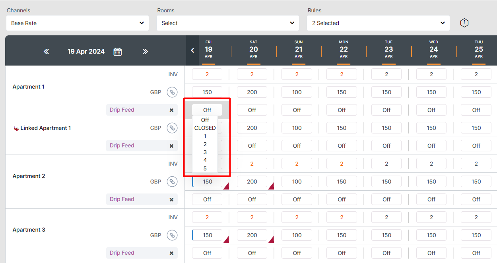Click Drip Feed label under Apartment 3
497x263 pixels.
122,253
